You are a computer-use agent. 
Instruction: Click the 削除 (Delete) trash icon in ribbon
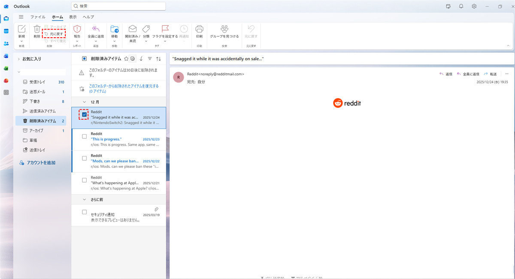point(37,29)
